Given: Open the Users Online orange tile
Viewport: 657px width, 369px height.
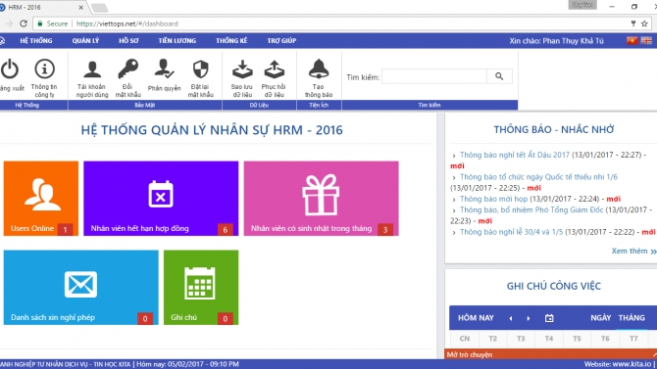Looking at the screenshot, I should (x=41, y=199).
